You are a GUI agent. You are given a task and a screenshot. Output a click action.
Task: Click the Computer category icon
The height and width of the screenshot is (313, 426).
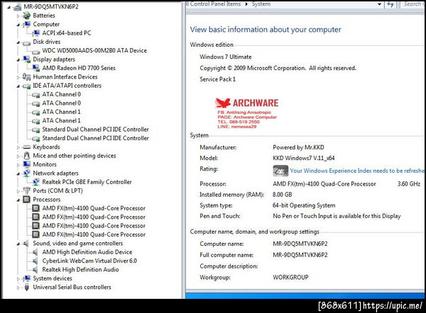click(x=27, y=24)
